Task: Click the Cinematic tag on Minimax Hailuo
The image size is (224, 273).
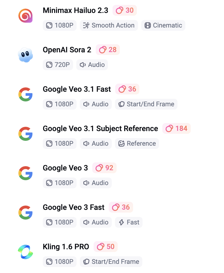Action: point(163,25)
